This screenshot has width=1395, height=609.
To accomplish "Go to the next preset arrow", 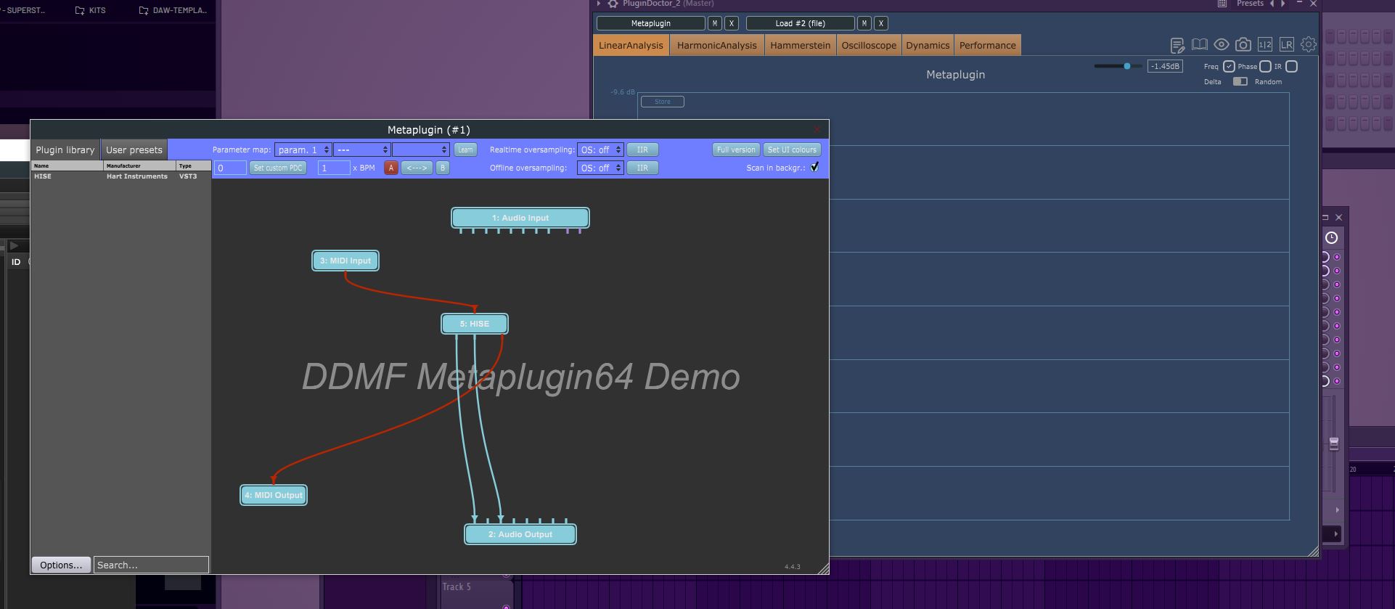I will coord(1283,4).
